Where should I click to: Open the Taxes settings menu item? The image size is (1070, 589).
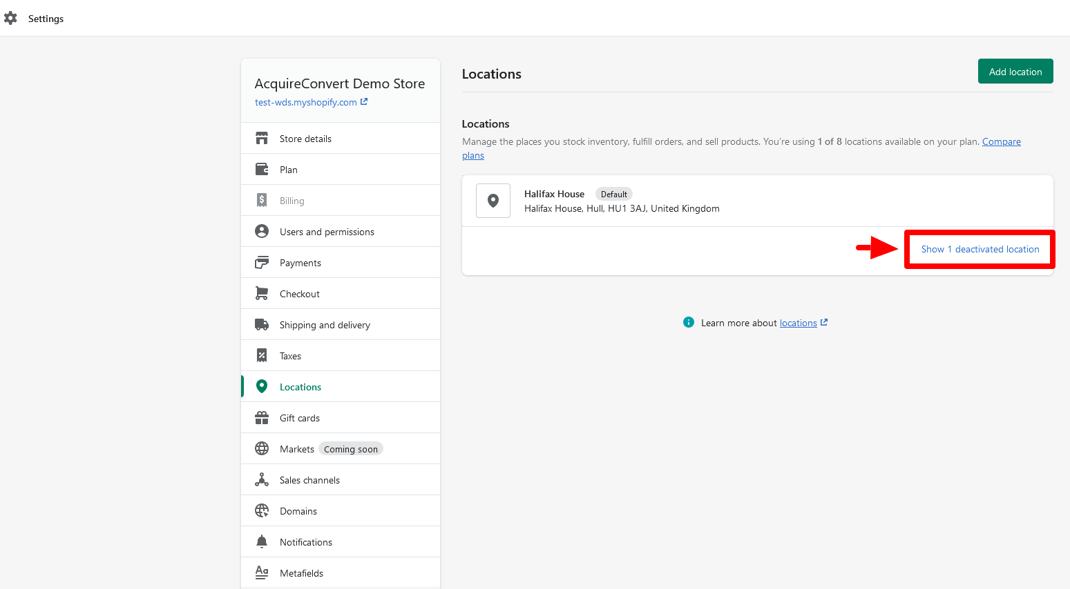290,356
